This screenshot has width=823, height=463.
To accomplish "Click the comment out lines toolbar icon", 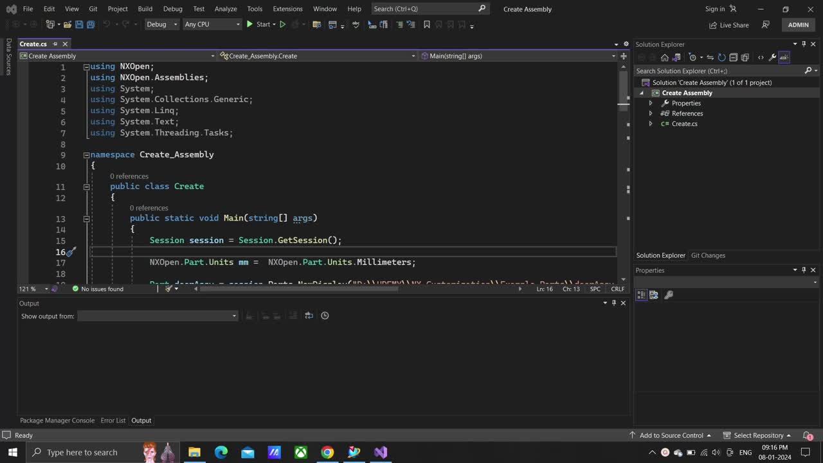I will click(x=399, y=24).
